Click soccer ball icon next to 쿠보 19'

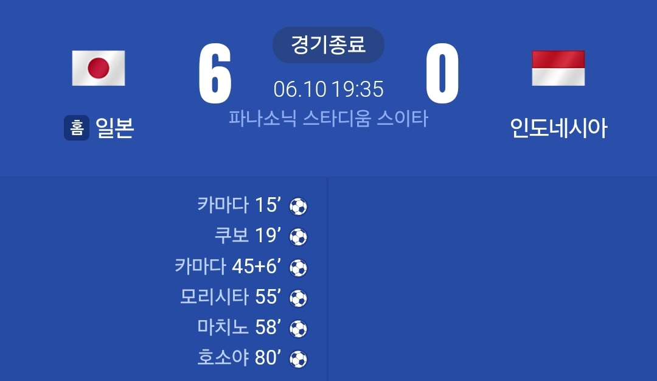pos(298,237)
